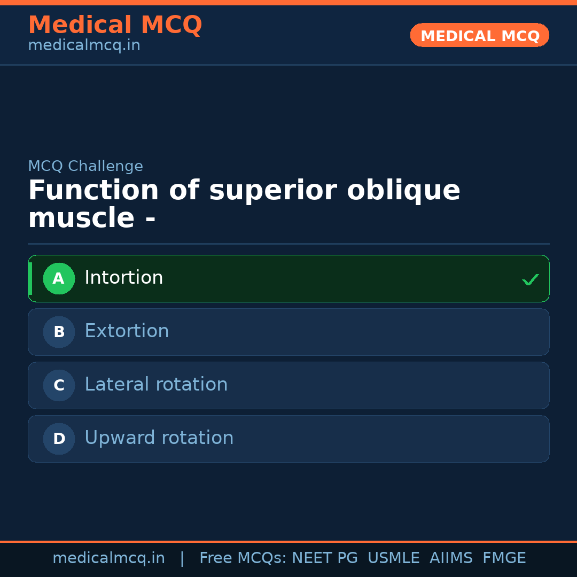Screen dimensions: 577x577
Task: Click the green checkmark on answer A
Action: pyautogui.click(x=531, y=279)
